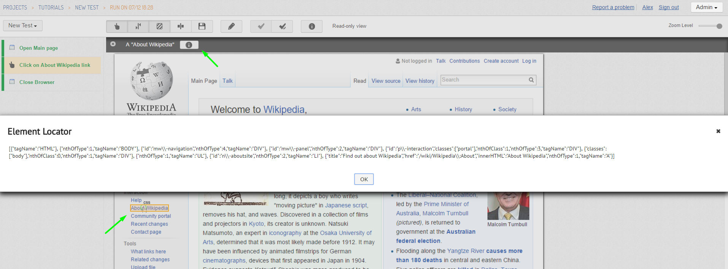Click Community portal link

151,216
